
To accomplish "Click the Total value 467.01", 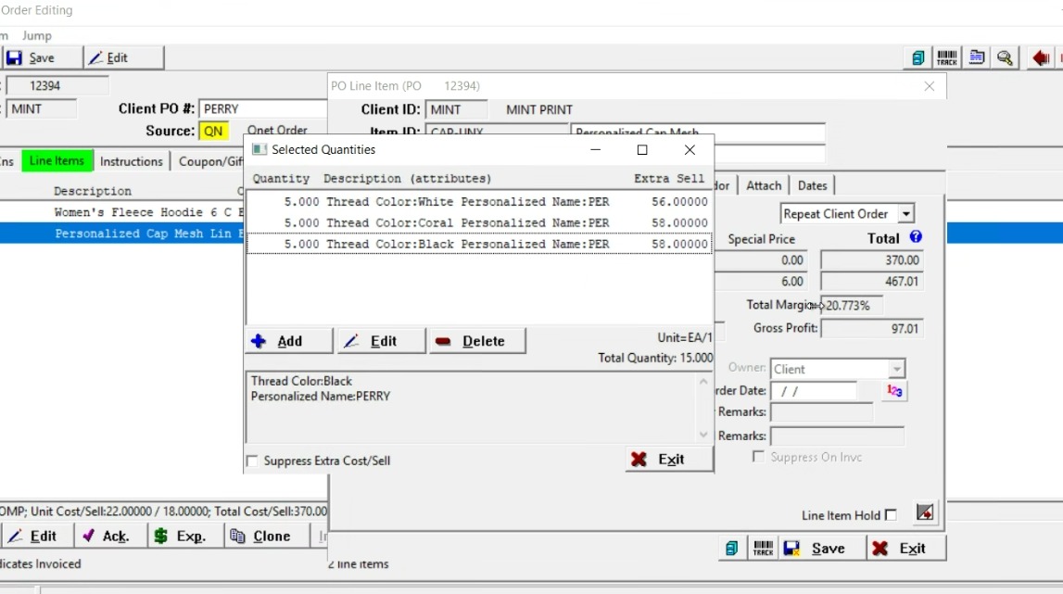I will 871,282.
